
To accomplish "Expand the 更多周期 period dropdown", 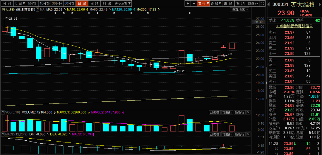I will pos(123,4).
